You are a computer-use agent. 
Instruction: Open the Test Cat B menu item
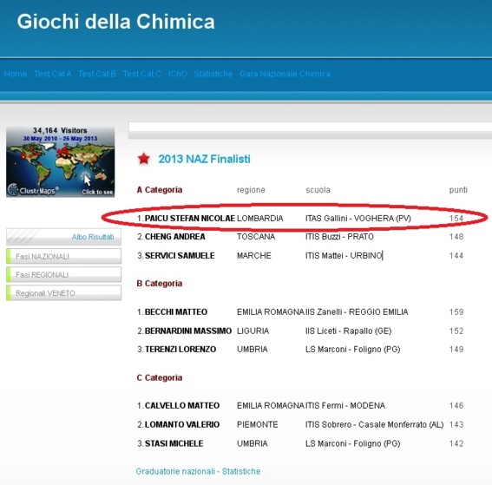pyautogui.click(x=97, y=74)
